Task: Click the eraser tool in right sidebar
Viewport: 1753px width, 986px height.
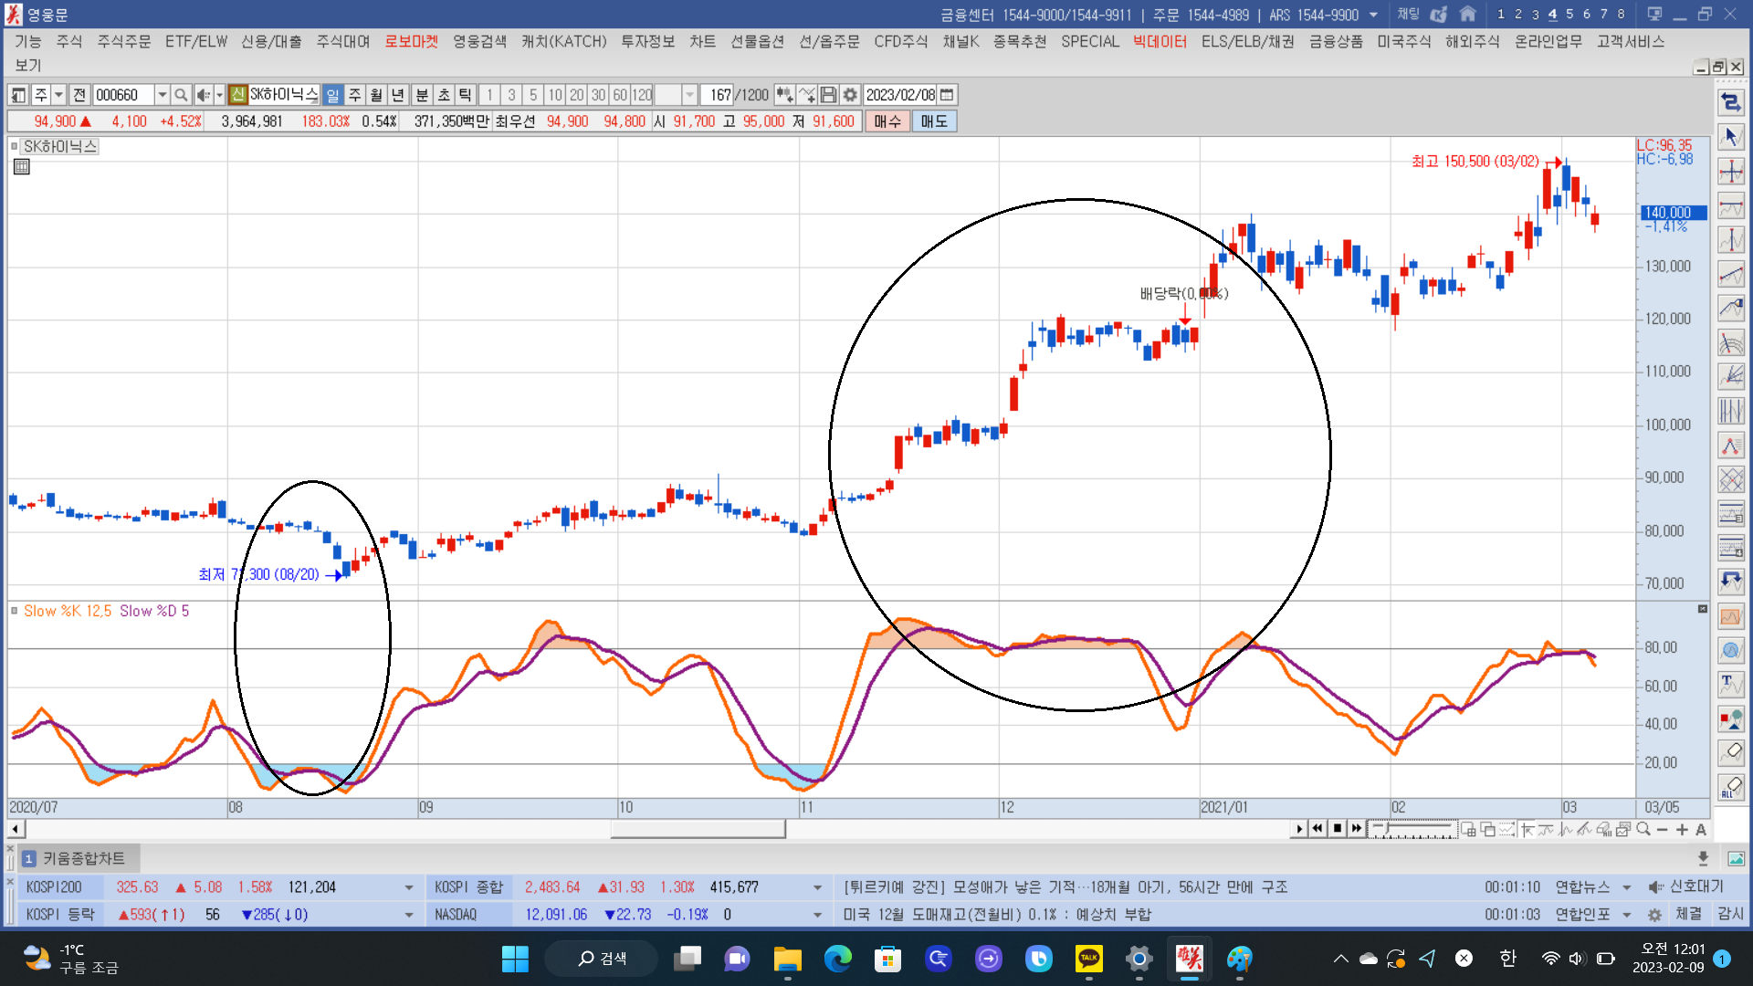Action: 1730,752
